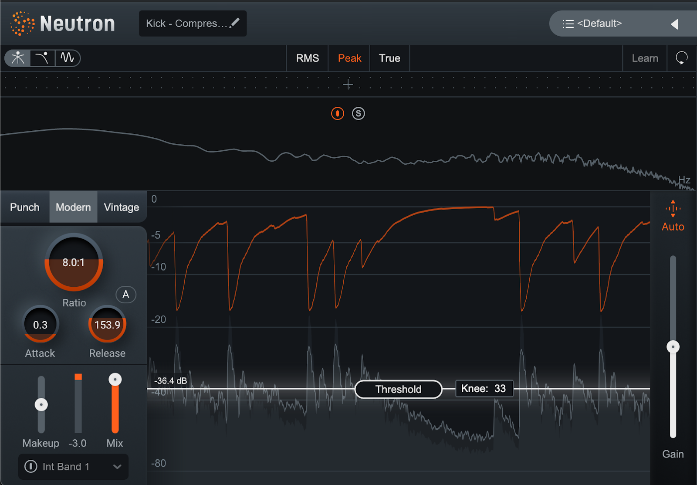The image size is (697, 485).
Task: Click the gain reduction meter bar
Action: [78, 404]
